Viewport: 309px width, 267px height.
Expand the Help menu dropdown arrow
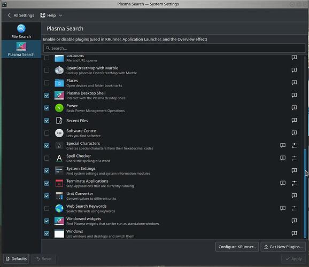coord(60,15)
